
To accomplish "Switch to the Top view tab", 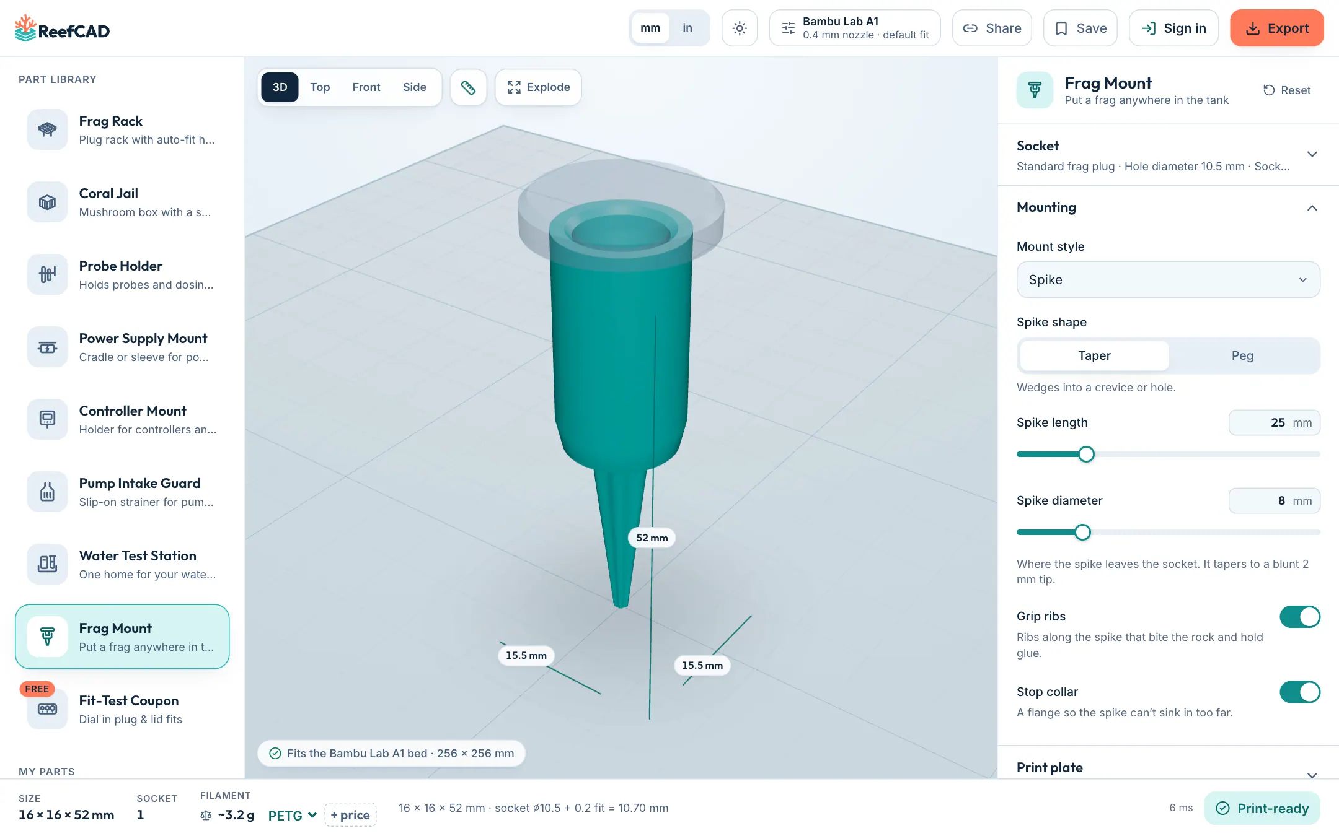I will coord(320,87).
